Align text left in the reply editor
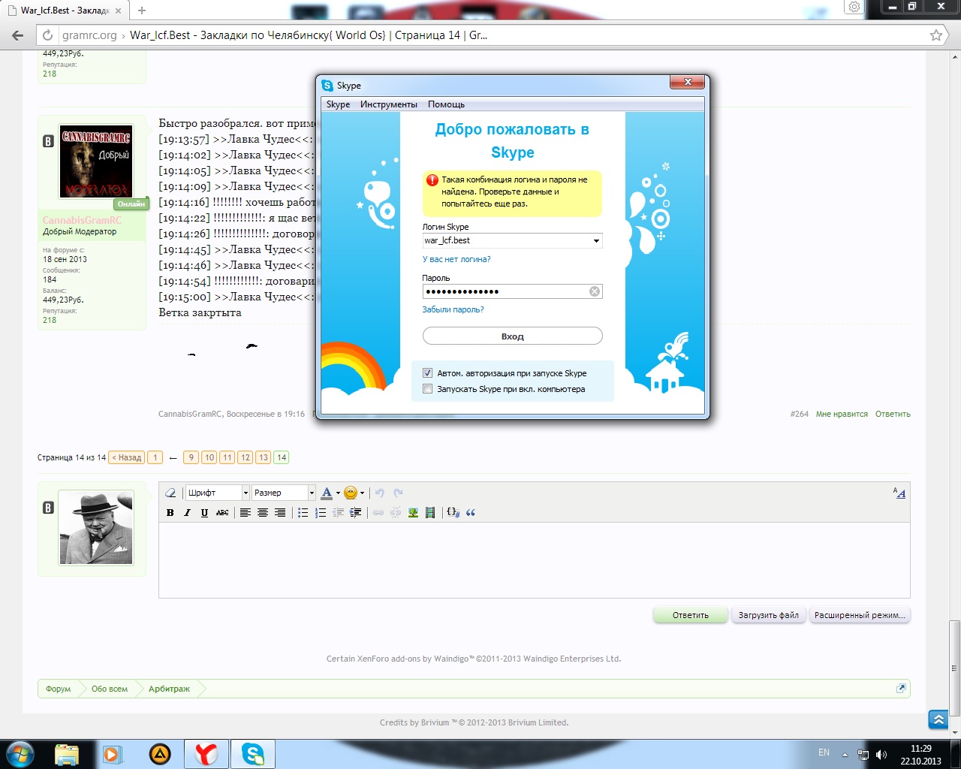961x769 pixels. pyautogui.click(x=245, y=513)
